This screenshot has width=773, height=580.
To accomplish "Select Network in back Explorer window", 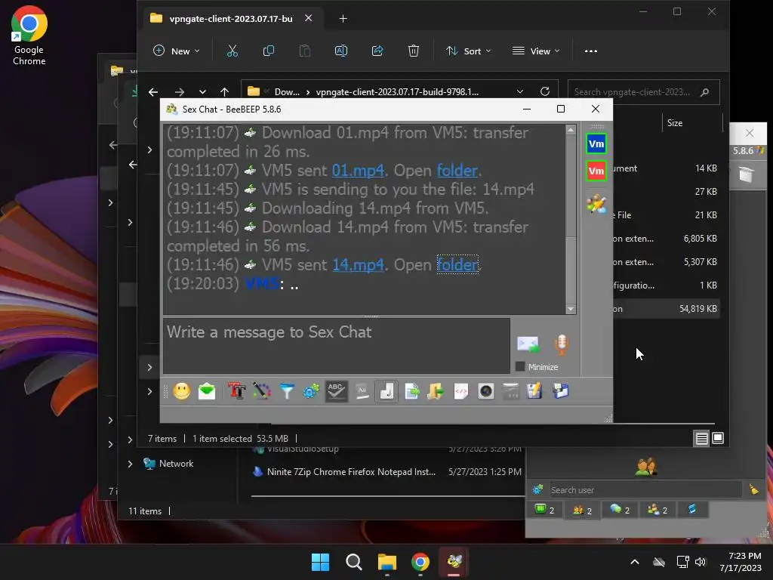I will click(176, 464).
